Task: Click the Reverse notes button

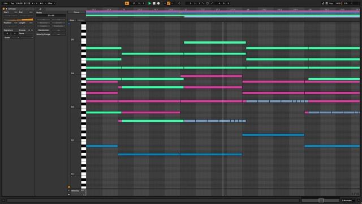Action: click(44, 23)
